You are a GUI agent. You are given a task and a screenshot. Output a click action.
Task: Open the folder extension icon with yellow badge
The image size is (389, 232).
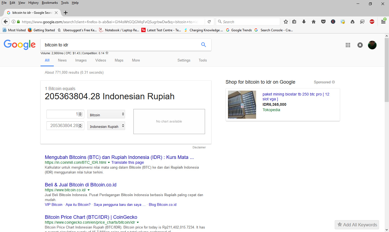click(343, 22)
